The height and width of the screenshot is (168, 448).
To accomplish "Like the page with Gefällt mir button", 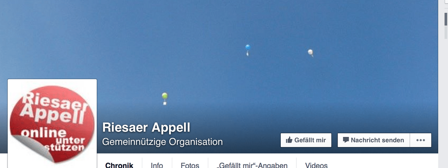I will [306, 140].
